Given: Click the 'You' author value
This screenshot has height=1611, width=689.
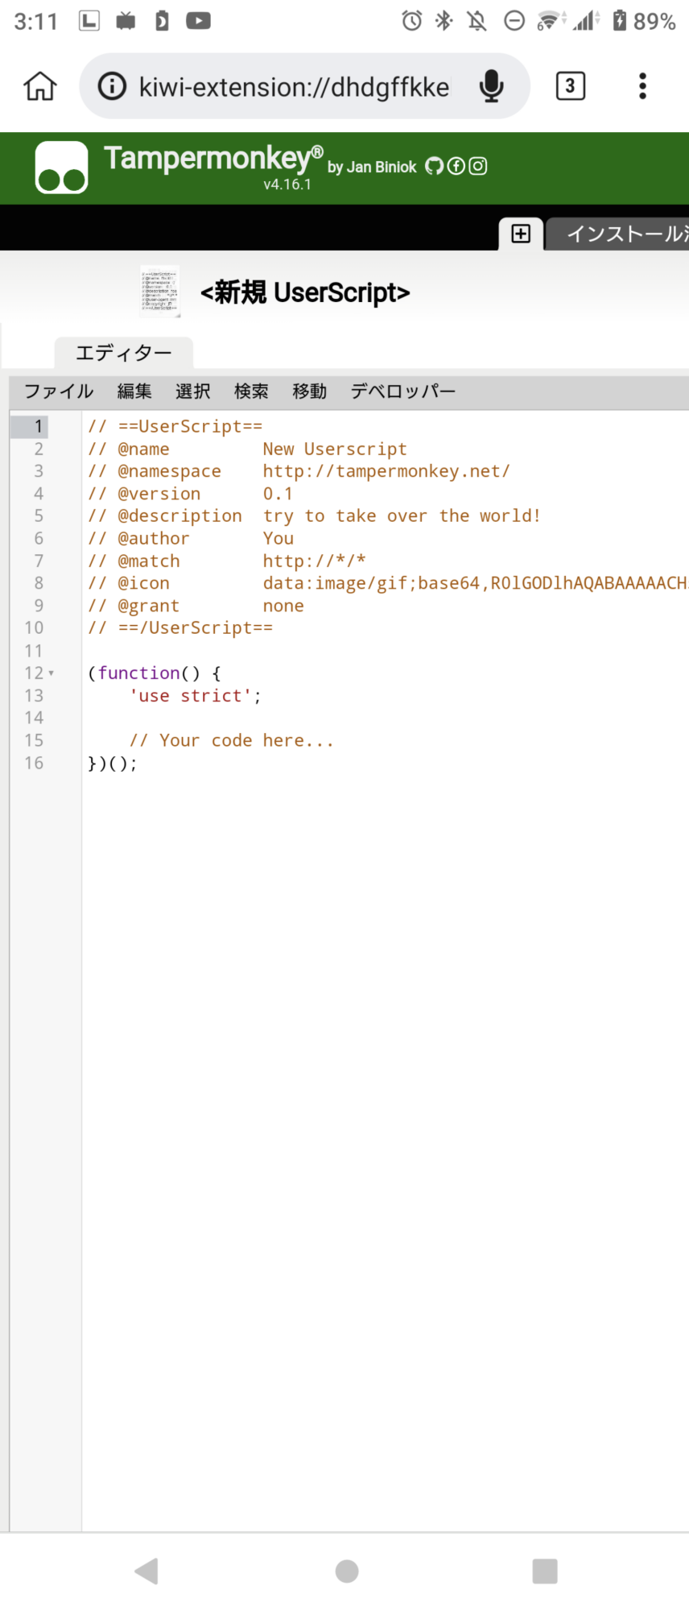Looking at the screenshot, I should tap(278, 538).
